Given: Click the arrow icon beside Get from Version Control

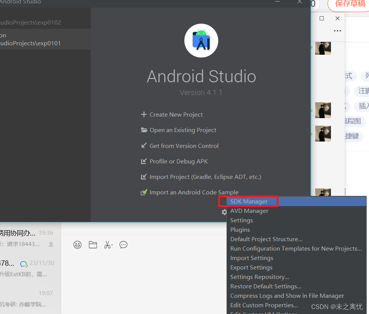Looking at the screenshot, I should click(144, 146).
